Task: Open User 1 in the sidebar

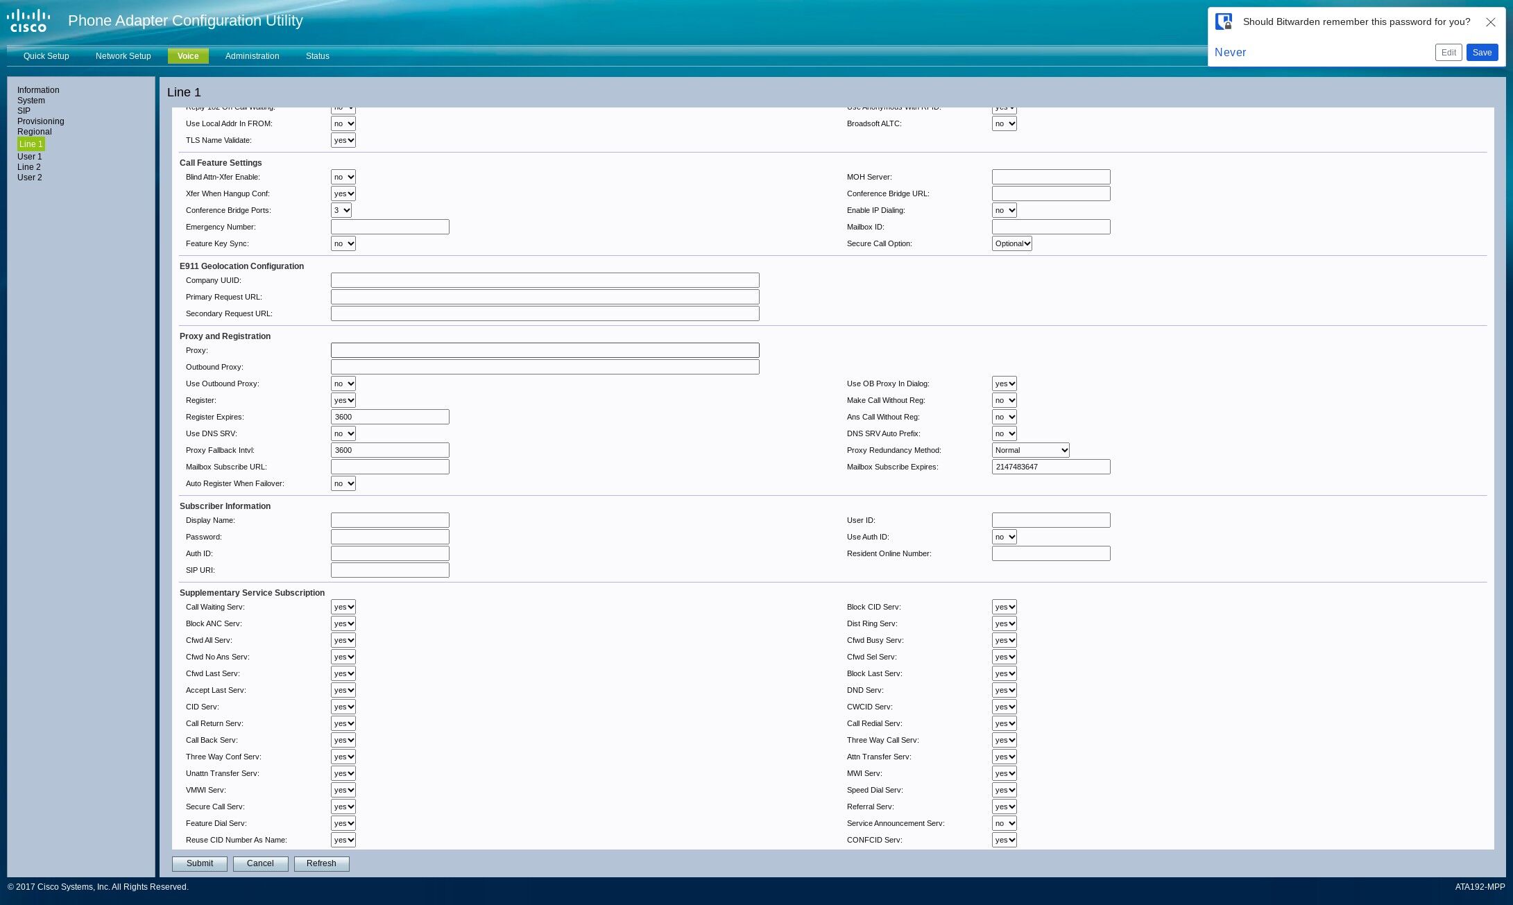Action: click(30, 157)
